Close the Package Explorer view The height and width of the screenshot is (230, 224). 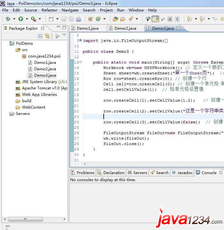click(43, 28)
